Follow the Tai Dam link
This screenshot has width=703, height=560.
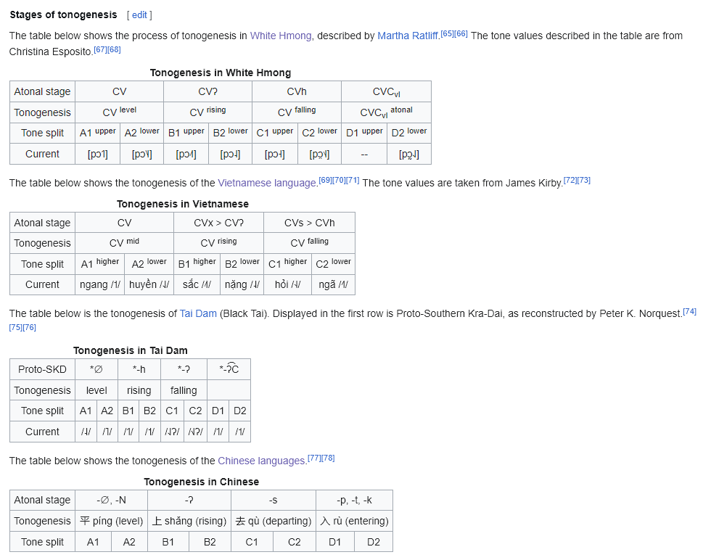pos(198,313)
